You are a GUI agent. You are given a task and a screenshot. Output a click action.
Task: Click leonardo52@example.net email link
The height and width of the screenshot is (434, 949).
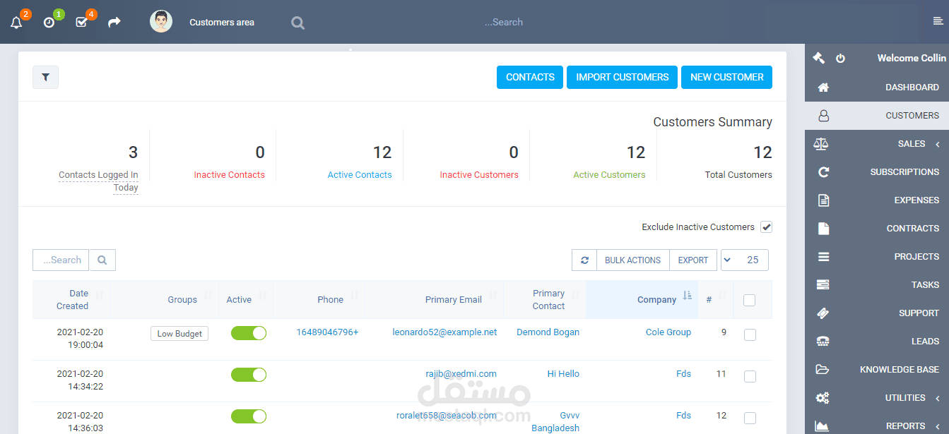[444, 332]
